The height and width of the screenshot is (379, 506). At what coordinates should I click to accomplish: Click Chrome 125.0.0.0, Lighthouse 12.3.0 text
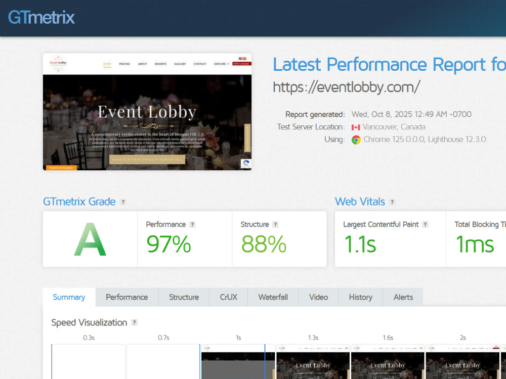(425, 139)
